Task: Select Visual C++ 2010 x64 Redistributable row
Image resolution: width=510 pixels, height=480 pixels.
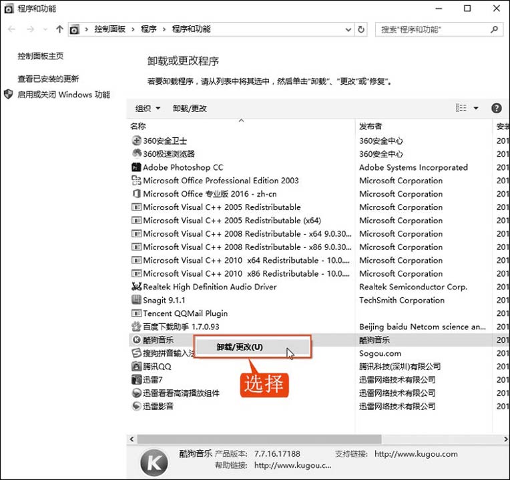Action: pos(319,260)
